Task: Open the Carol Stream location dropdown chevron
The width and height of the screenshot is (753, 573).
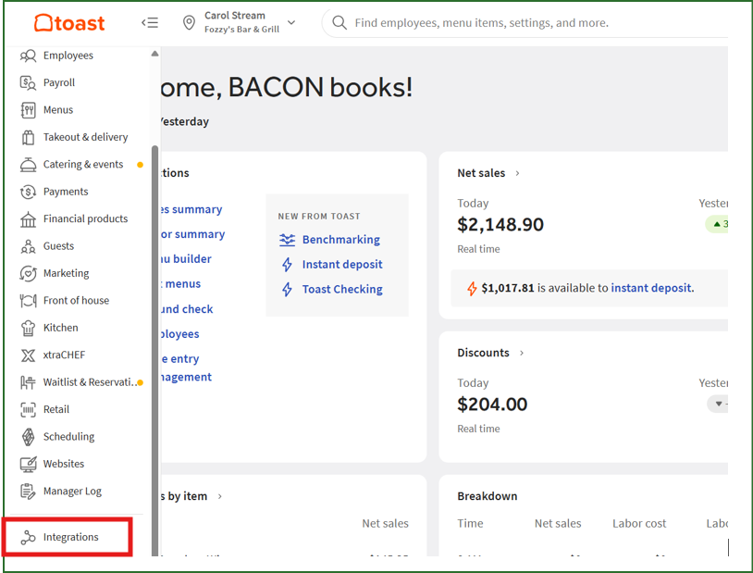Action: tap(291, 22)
